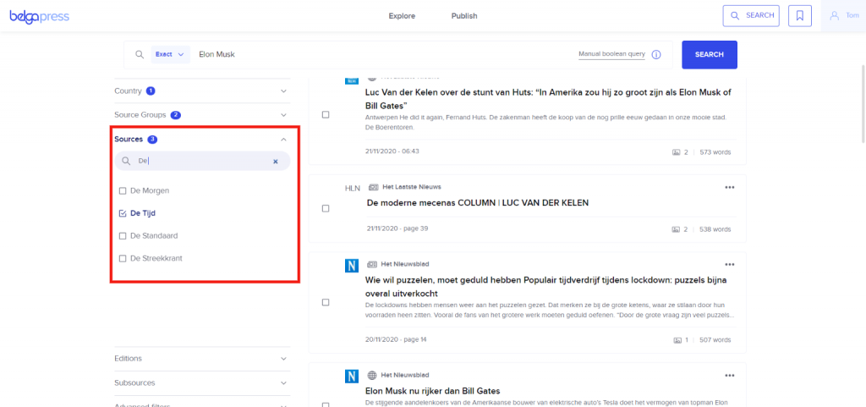
Task: Open article De moderne mecenas COLUMN
Action: [478, 203]
